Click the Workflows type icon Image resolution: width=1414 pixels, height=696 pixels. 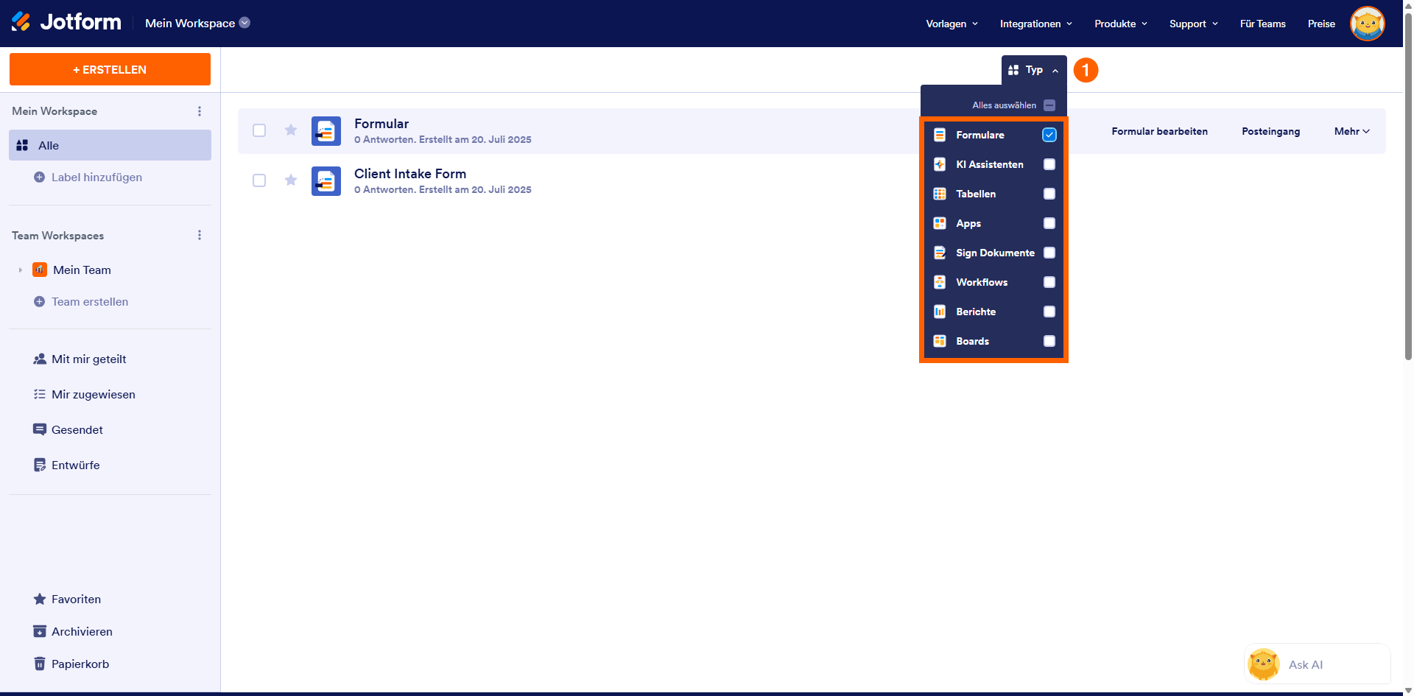coord(940,282)
